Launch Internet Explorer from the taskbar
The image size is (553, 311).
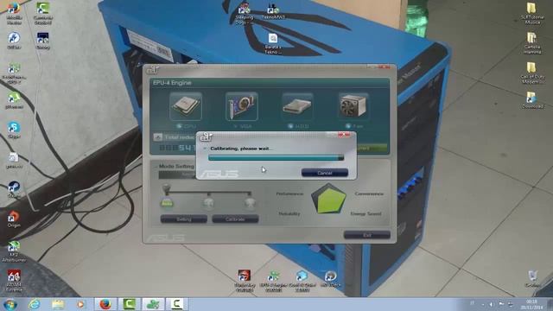tap(35, 304)
